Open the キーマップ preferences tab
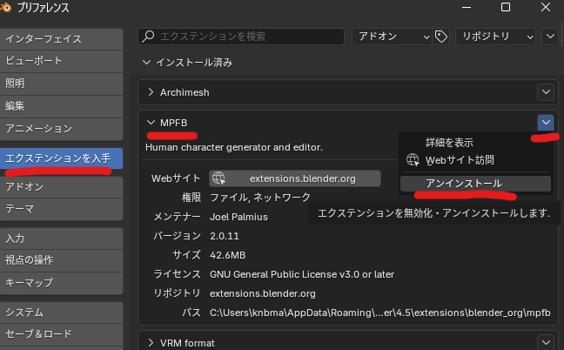The height and width of the screenshot is (350, 564). [x=61, y=283]
